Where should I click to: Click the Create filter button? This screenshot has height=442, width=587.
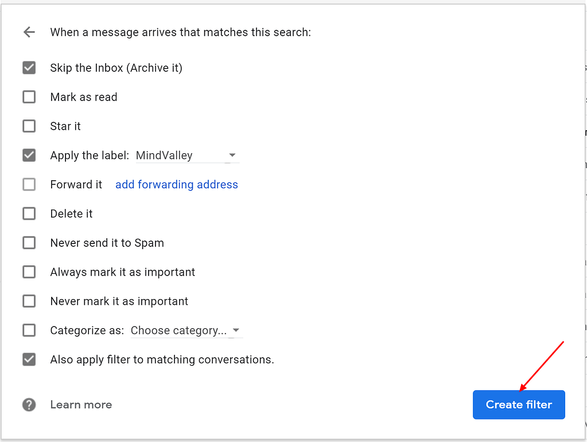pyautogui.click(x=519, y=405)
